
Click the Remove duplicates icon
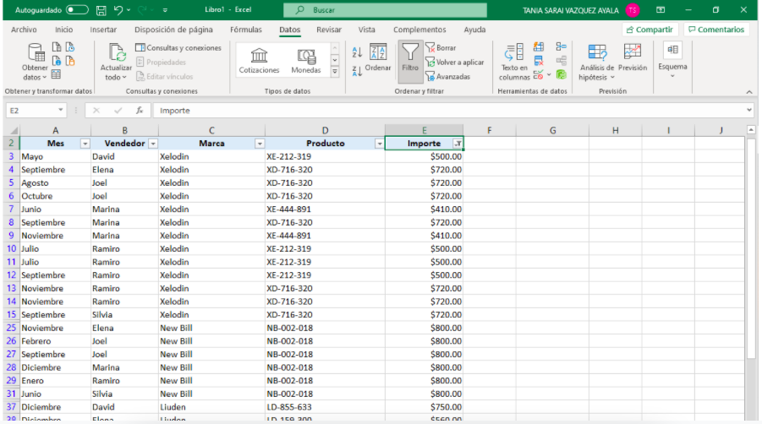539,61
